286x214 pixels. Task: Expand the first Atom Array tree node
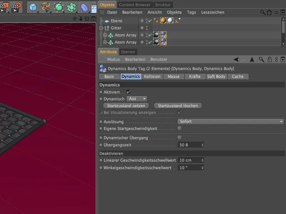pyautogui.click(x=105, y=35)
